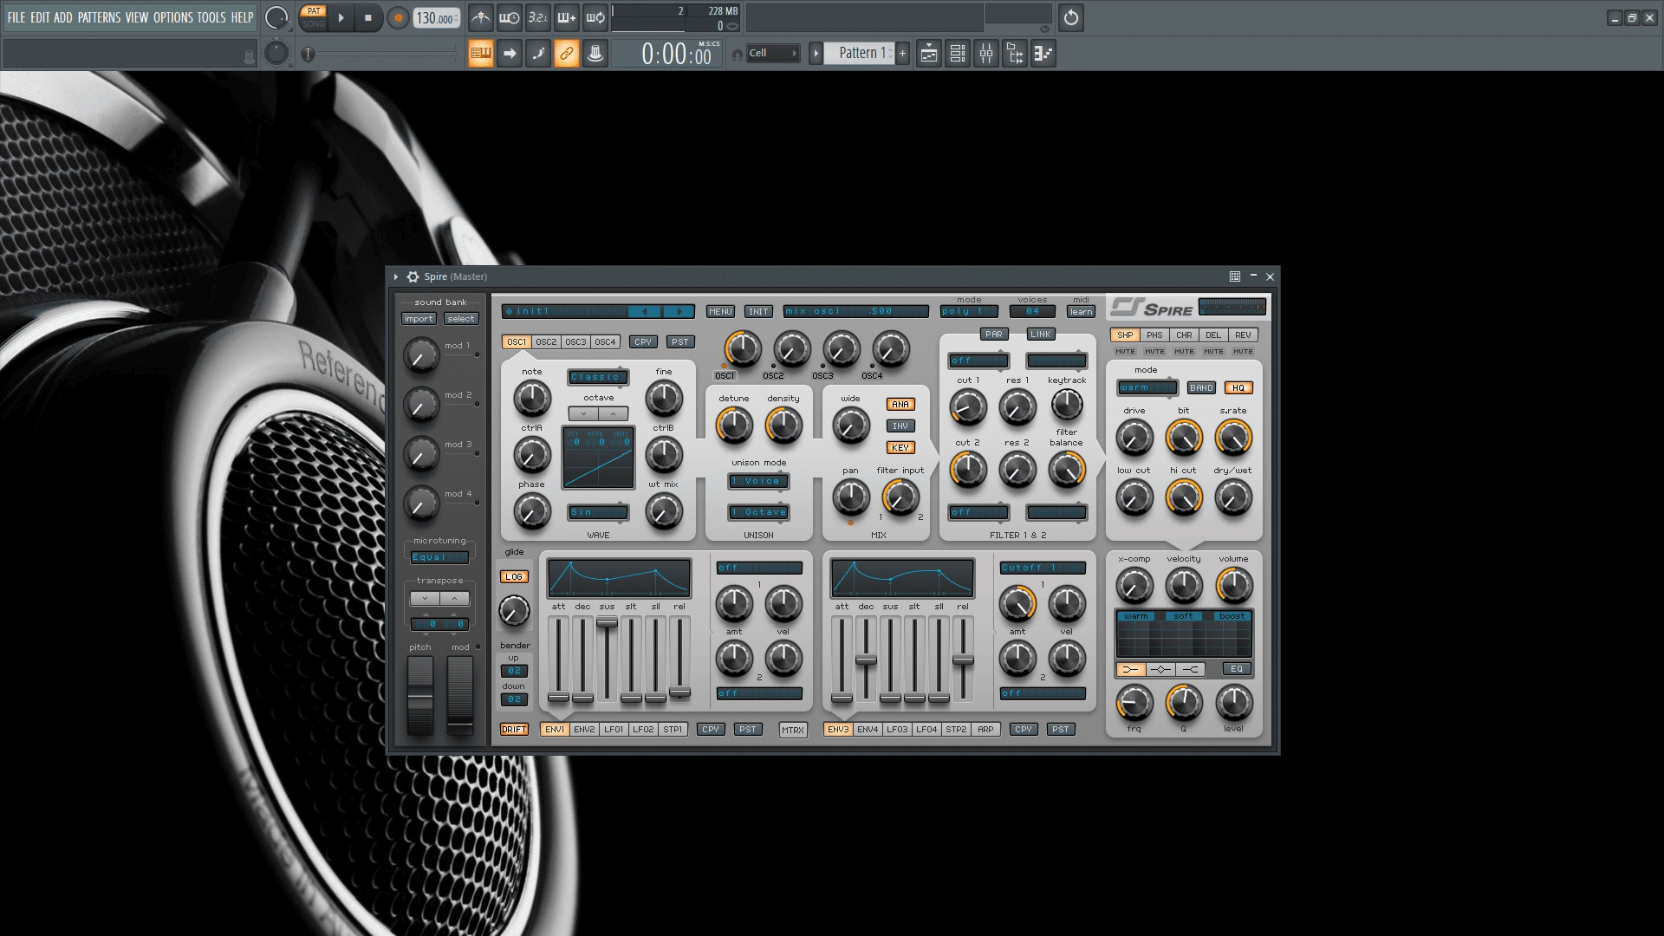Screen dimensions: 1664x936
Task: Lower the octave with down chevron
Action: 583,414
